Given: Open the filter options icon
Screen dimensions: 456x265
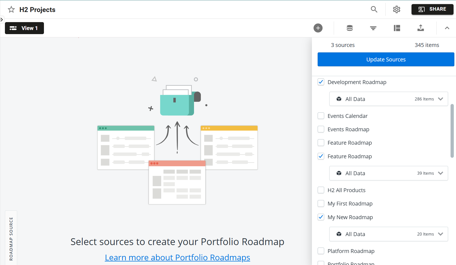Looking at the screenshot, I should pos(373,28).
